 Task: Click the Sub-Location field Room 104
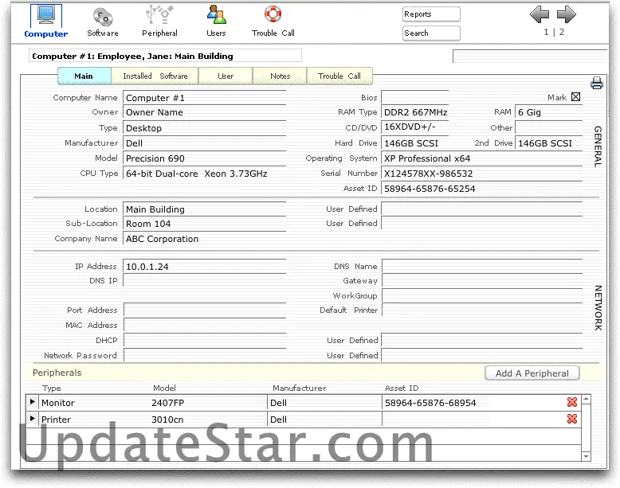click(x=205, y=224)
